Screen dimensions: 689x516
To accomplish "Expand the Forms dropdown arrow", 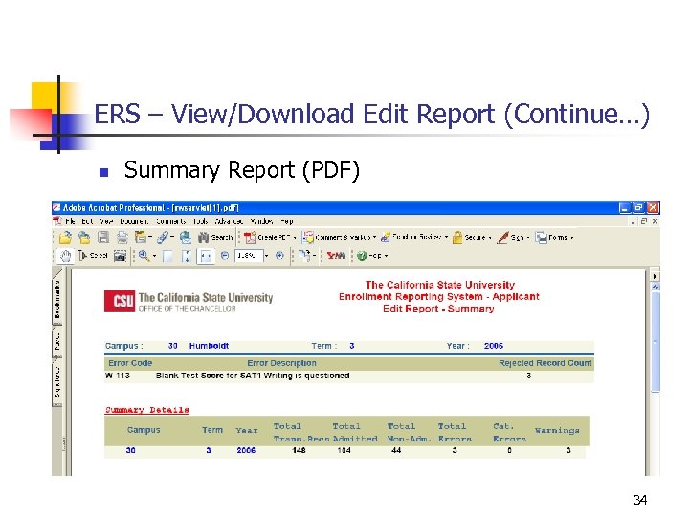I will [x=571, y=237].
